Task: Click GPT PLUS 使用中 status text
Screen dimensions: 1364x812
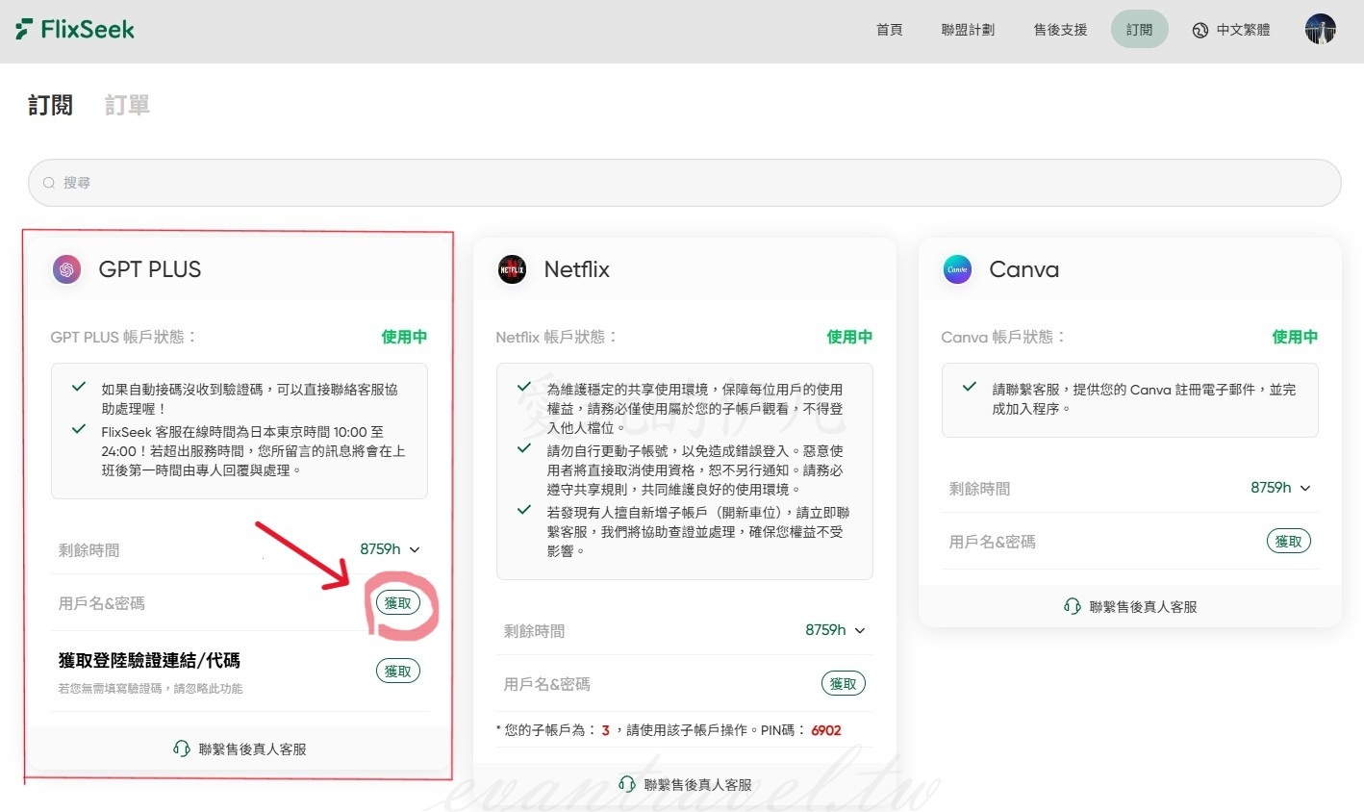Action: click(404, 337)
